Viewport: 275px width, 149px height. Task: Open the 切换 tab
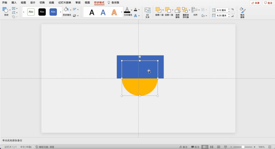coord(42,3)
